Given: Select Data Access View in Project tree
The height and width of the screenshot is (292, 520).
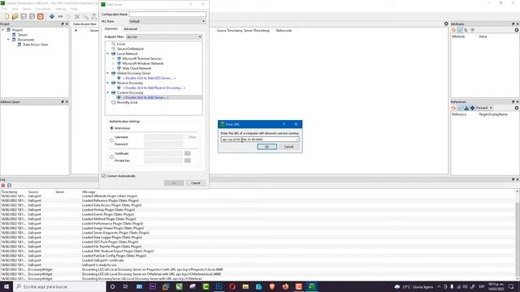Looking at the screenshot, I should (36, 45).
